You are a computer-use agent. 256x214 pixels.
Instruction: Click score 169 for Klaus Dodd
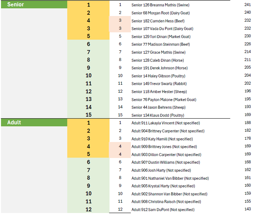[x=247, y=115]
